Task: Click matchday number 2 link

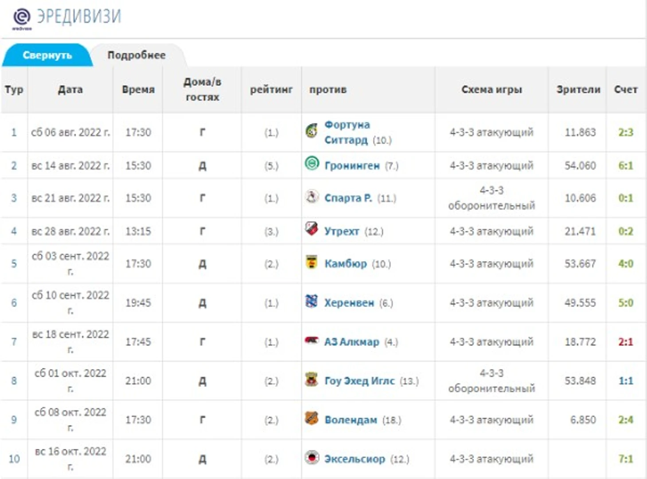Action: coord(14,165)
